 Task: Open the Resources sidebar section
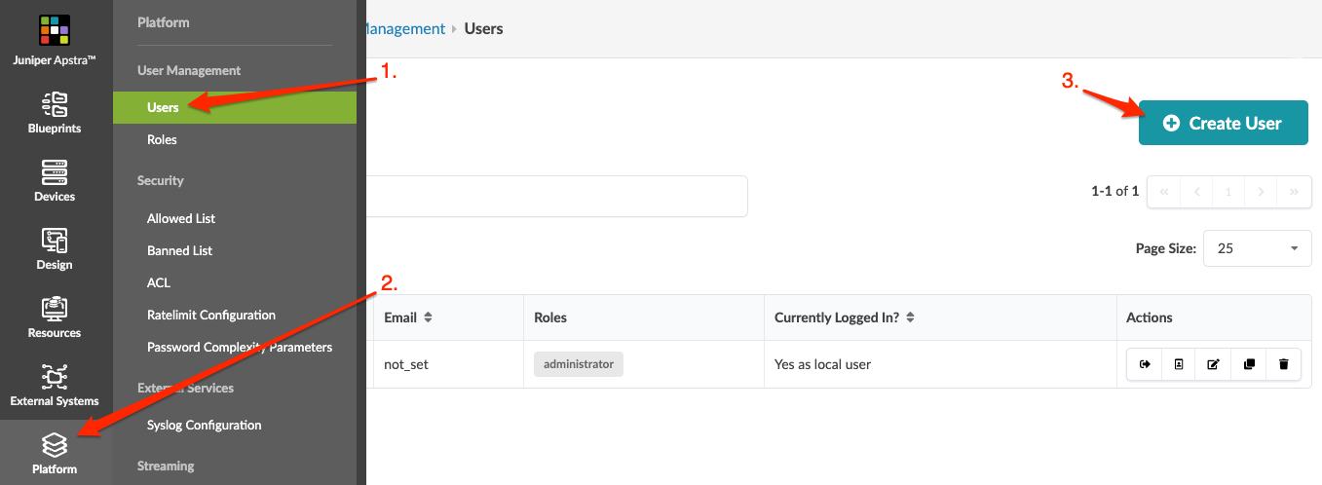(55, 317)
